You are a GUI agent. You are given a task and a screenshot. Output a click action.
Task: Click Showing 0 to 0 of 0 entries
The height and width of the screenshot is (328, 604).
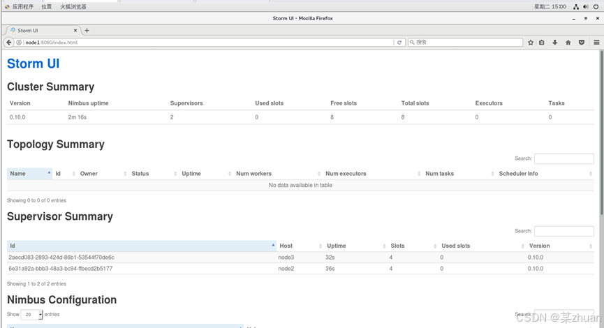[x=36, y=200]
